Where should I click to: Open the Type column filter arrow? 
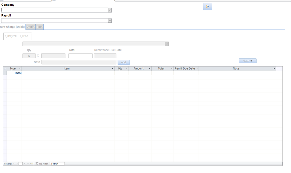point(20,69)
